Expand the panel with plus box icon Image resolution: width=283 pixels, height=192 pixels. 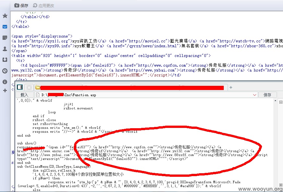click(x=281, y=185)
